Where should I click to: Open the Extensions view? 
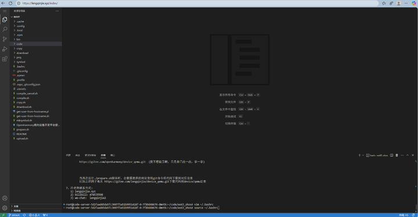[5, 59]
